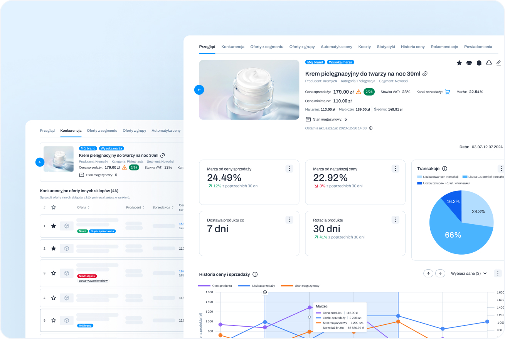Click the down arrow button above the chart

[x=440, y=273]
